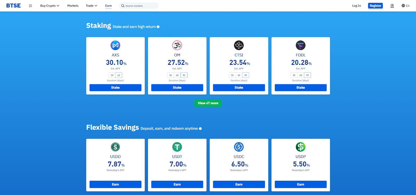The height and width of the screenshot is (195, 416).
Task: Click Earn on the USDC card
Action: click(239, 184)
